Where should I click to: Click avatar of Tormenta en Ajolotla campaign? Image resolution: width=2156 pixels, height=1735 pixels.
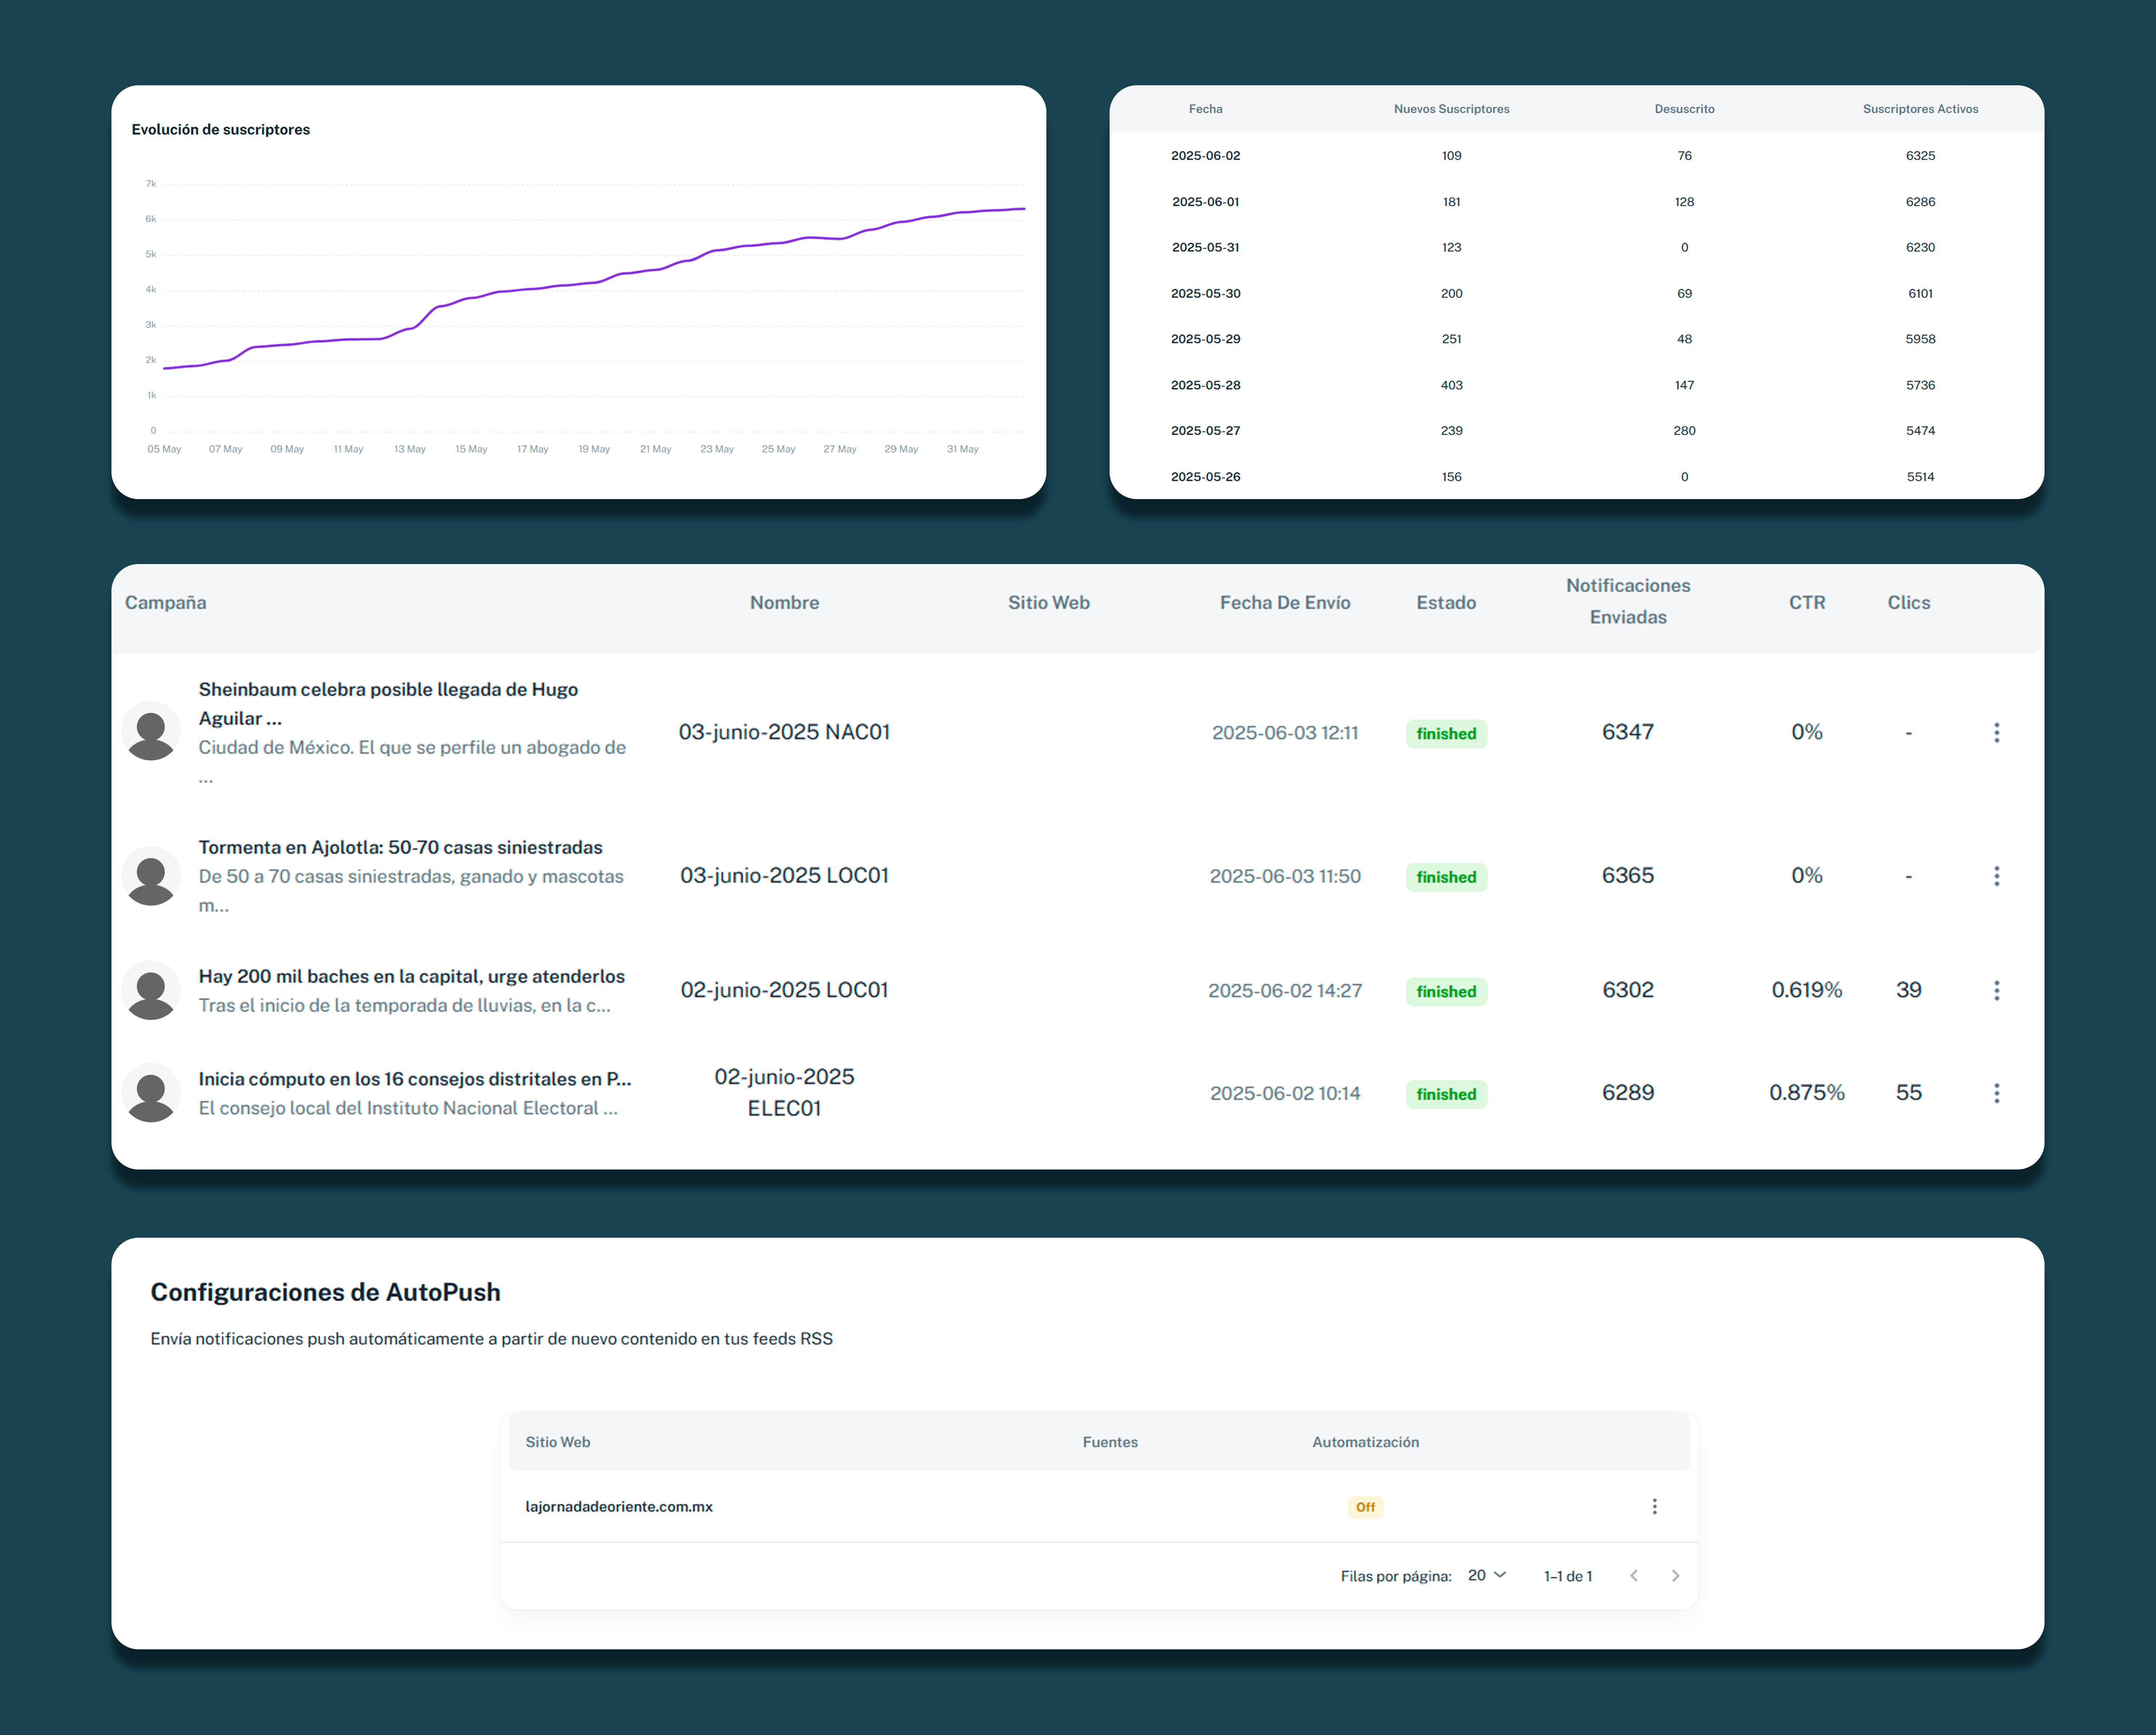coord(151,876)
